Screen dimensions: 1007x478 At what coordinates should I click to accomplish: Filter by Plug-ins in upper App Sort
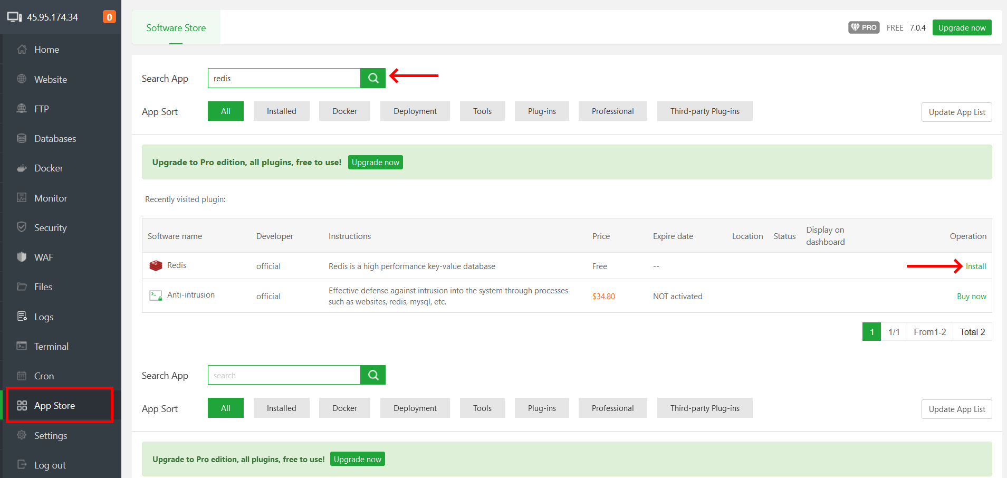542,111
